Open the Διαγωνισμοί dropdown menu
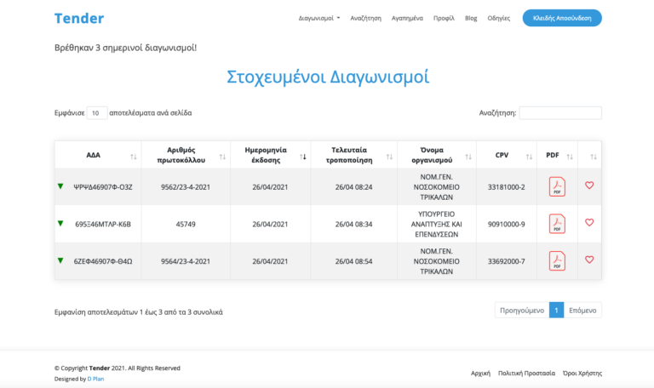The image size is (654, 388). [x=319, y=18]
